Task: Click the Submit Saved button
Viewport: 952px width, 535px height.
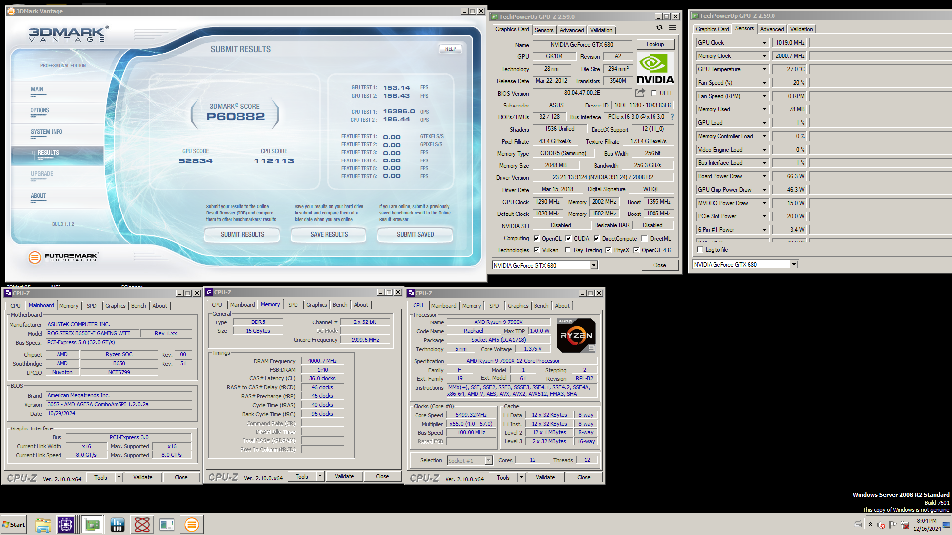Action: [x=415, y=234]
